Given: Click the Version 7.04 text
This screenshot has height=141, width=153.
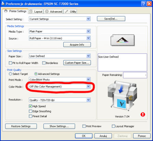Looking at the screenshot, I should pyautogui.click(x=122, y=116).
